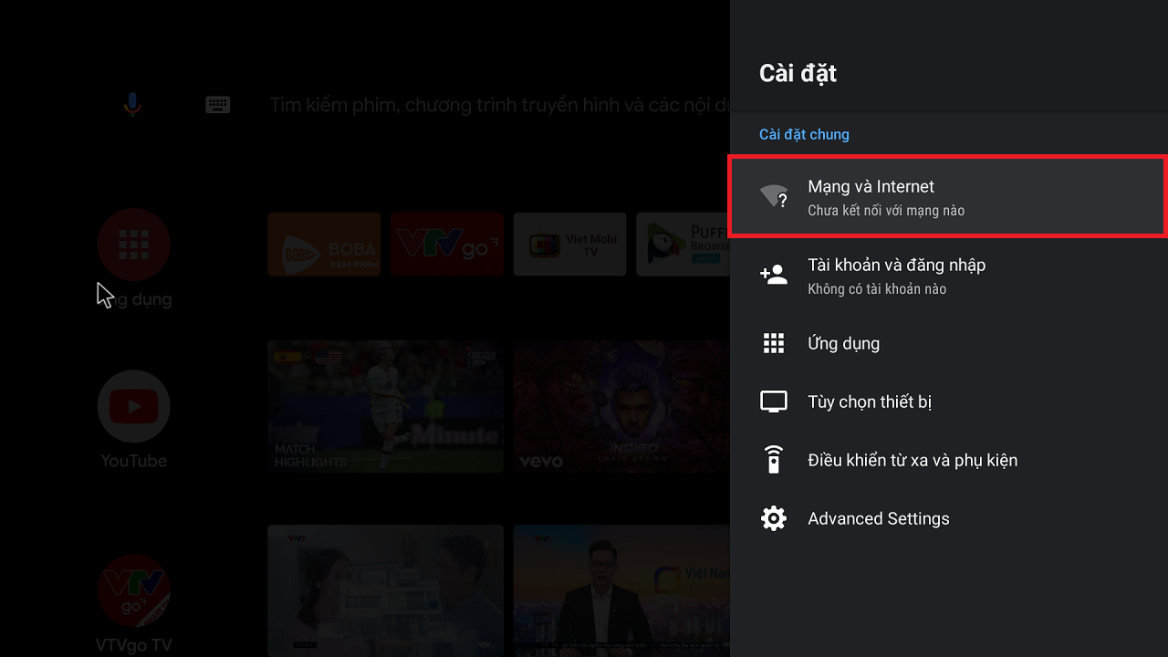Image resolution: width=1168 pixels, height=657 pixels.
Task: Play the Match Highlights soccer video
Action: pyautogui.click(x=385, y=406)
